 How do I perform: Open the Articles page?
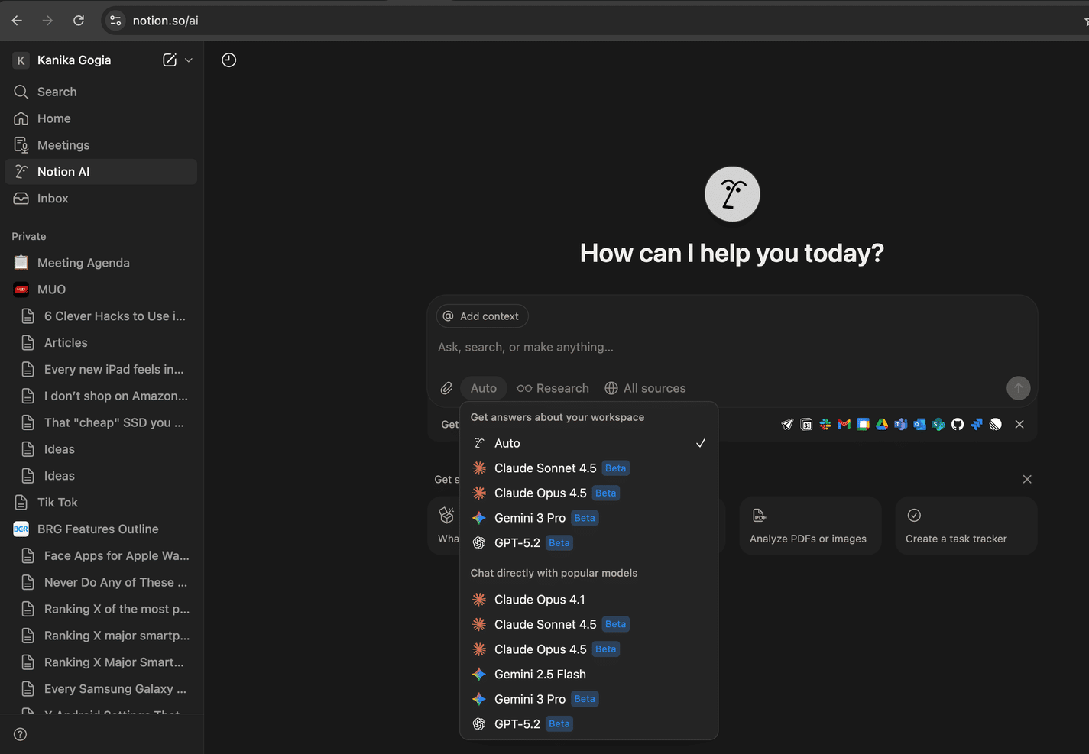[101, 343]
